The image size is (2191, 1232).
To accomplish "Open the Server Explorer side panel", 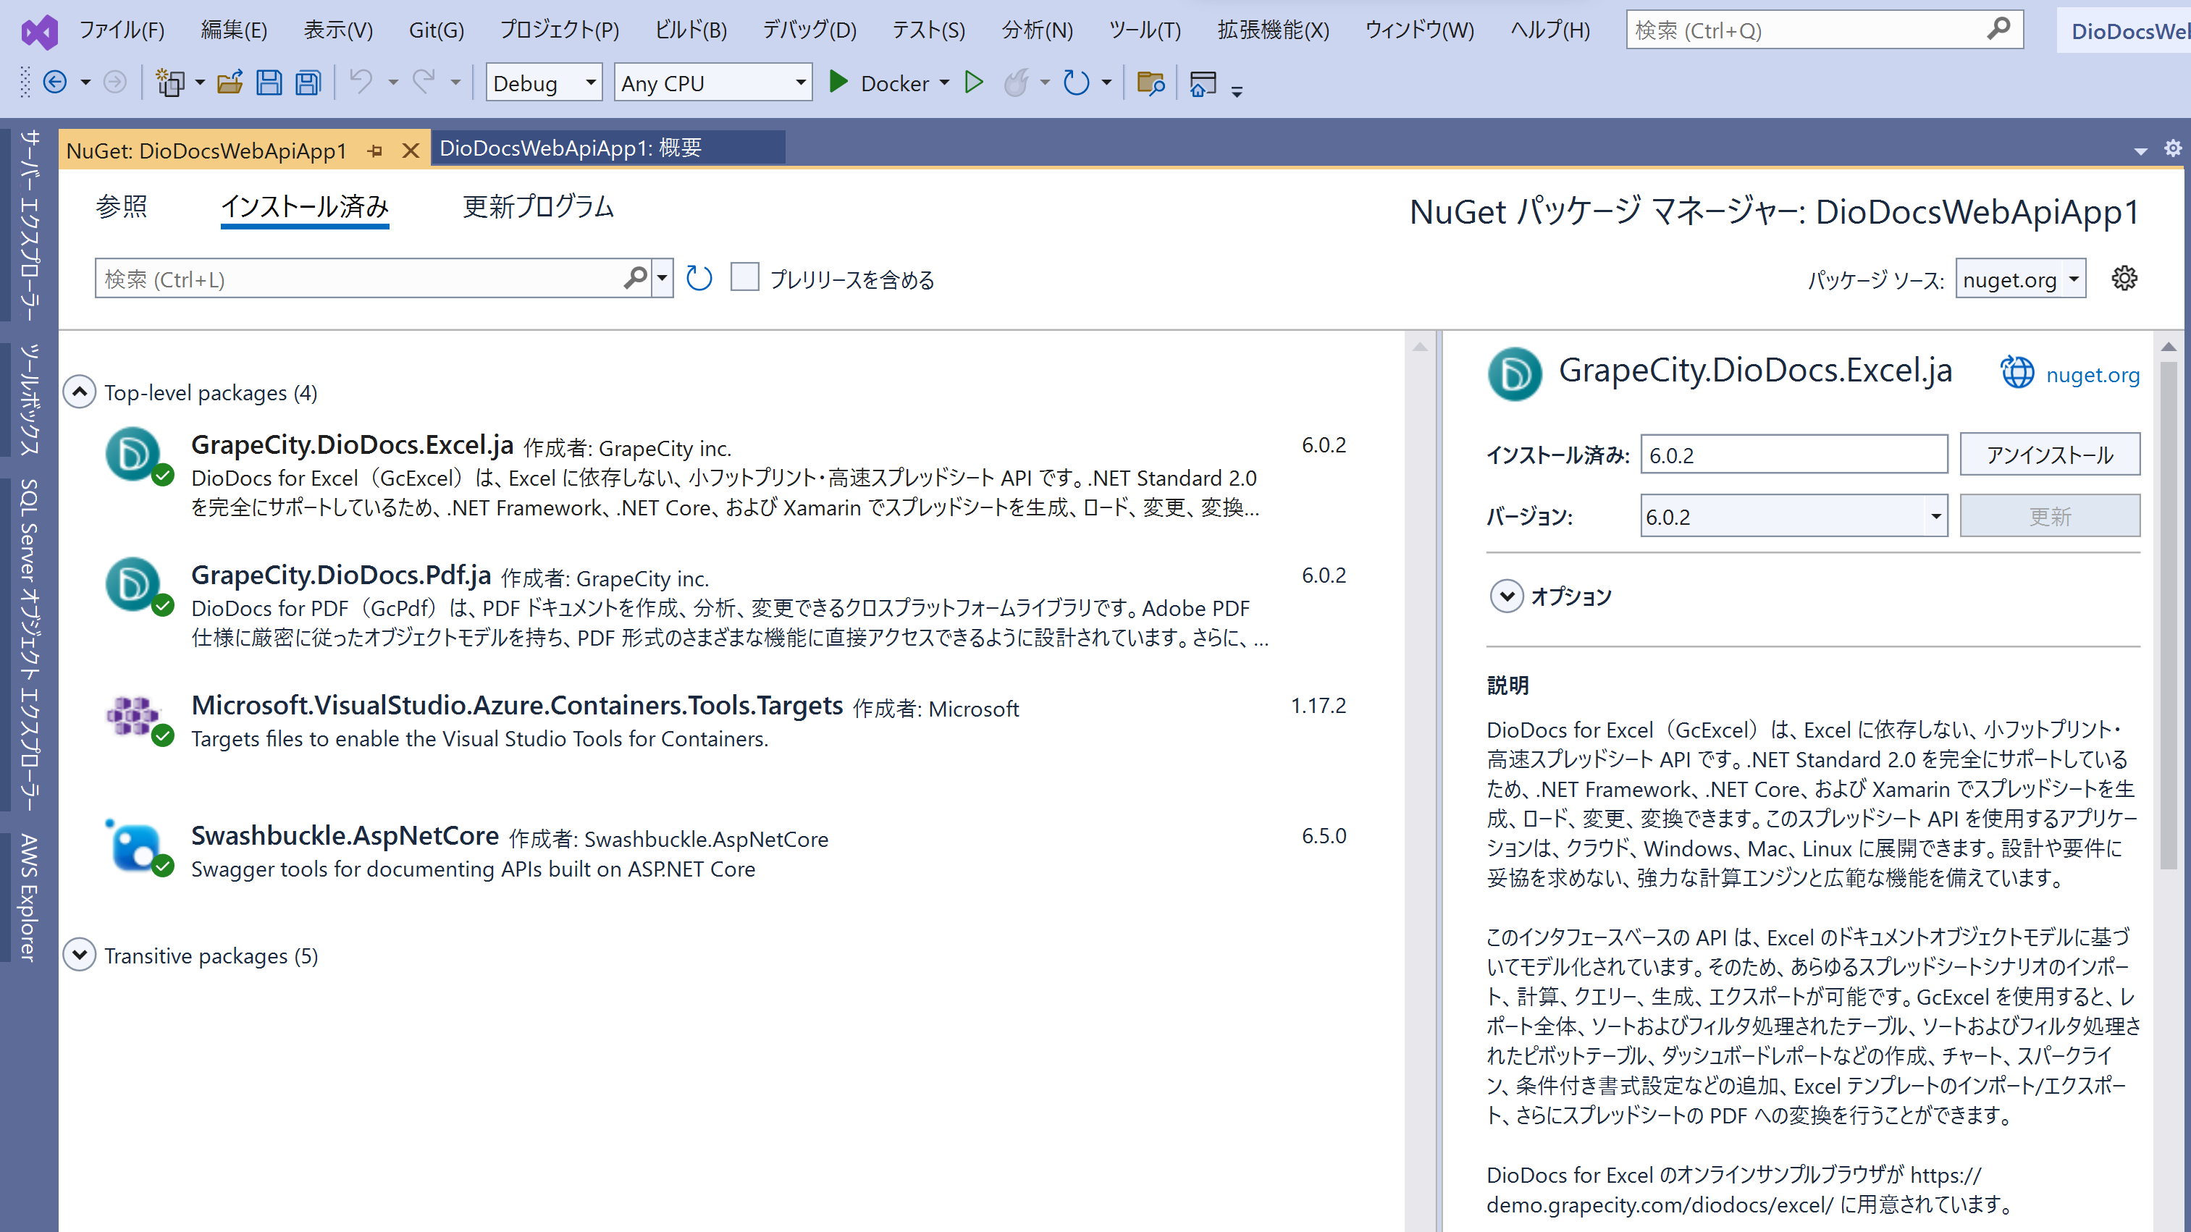I will (29, 224).
